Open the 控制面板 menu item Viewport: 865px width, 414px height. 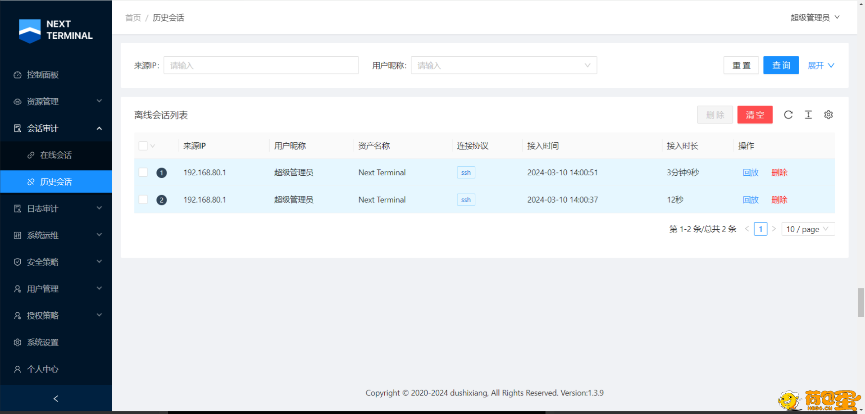56,75
